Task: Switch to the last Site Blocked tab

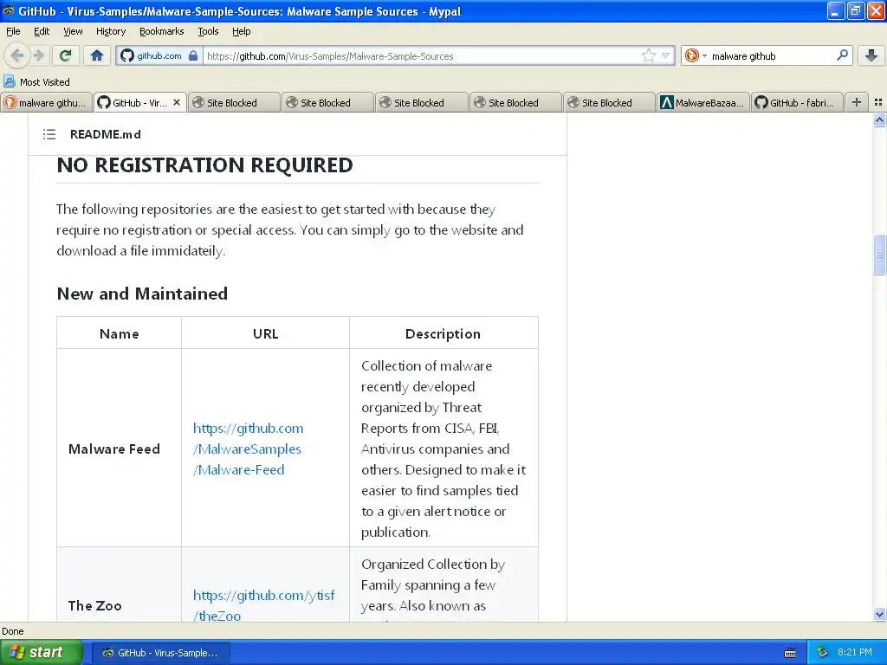Action: coord(609,102)
